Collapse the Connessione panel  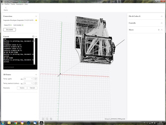pos(36,16)
